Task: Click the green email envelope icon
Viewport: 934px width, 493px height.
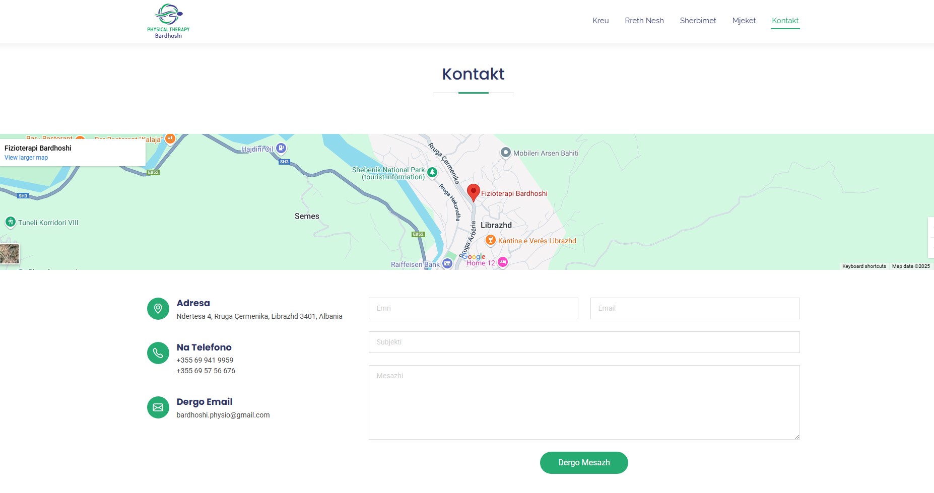Action: [x=158, y=407]
